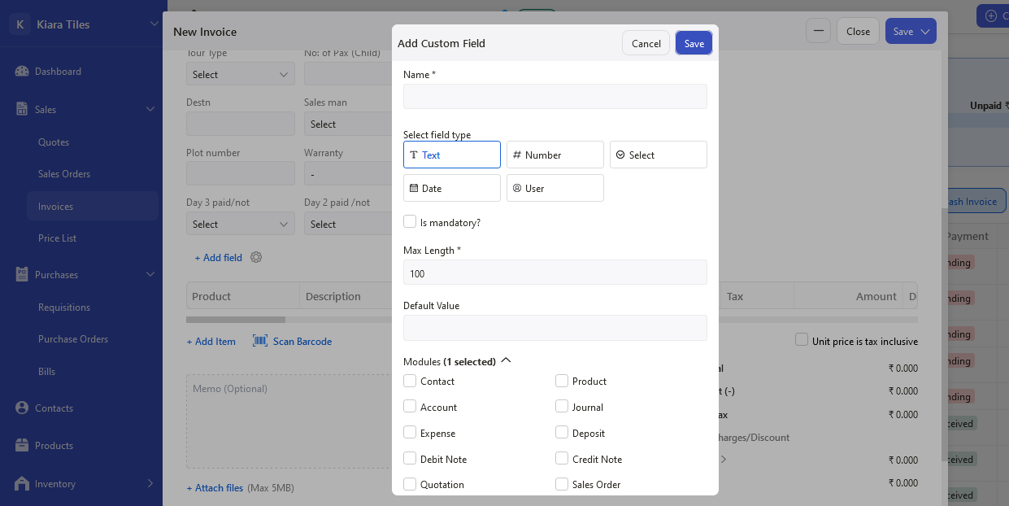Open the Kiara Tiles organization dropdown
Screen dimensions: 1009x506
(x=154, y=24)
